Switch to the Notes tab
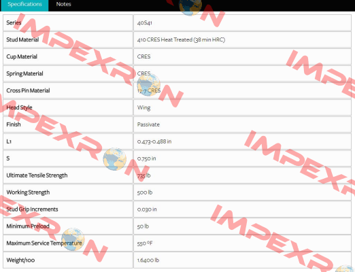Viewport: 355px width, 272px height. click(63, 4)
